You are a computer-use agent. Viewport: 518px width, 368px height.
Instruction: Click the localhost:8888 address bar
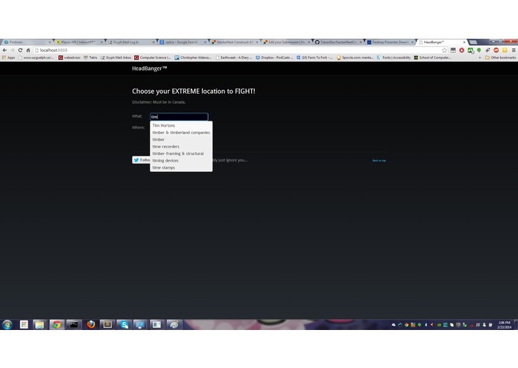pos(236,50)
